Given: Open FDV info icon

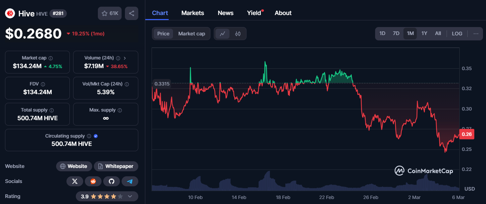Looking at the screenshot, I should [43, 84].
